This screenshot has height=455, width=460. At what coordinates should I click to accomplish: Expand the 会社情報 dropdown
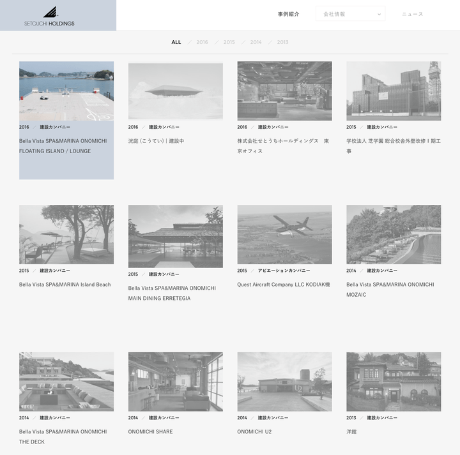click(x=350, y=14)
